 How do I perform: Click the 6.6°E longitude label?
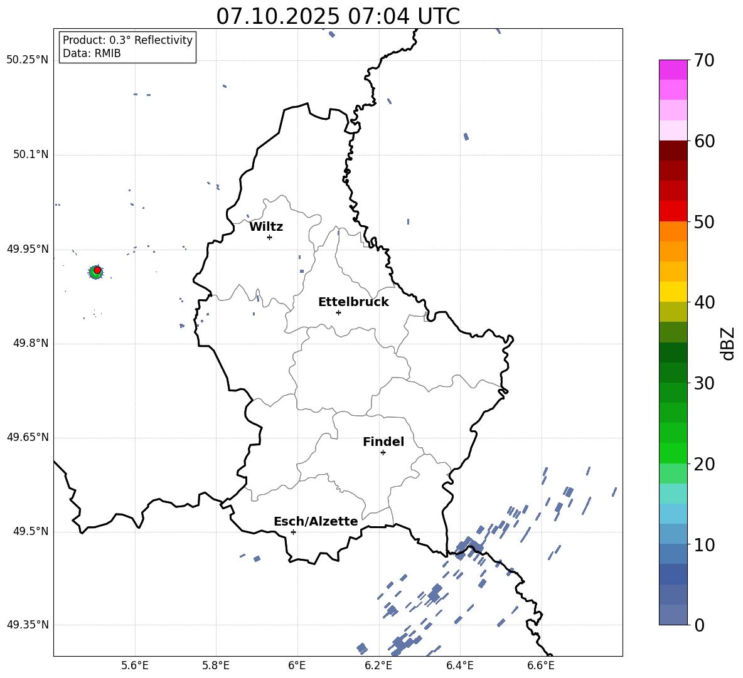pyautogui.click(x=541, y=665)
